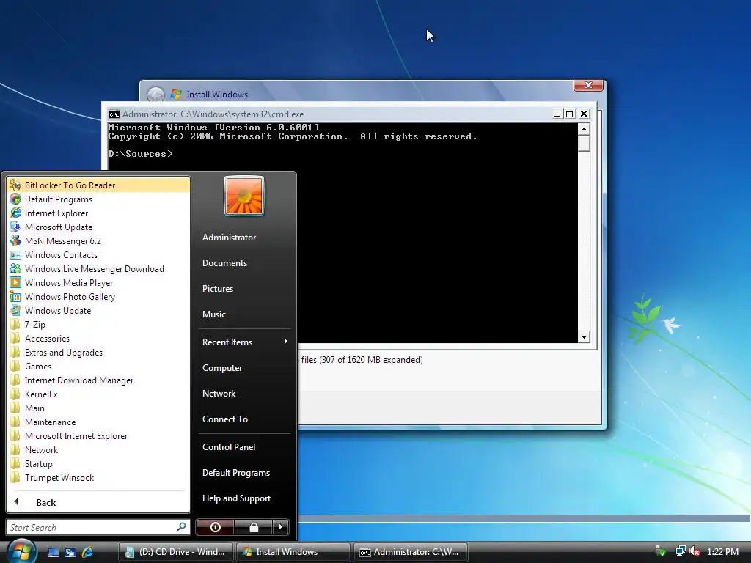Close the Install Windows window
This screenshot has width=751, height=563.
(x=589, y=85)
